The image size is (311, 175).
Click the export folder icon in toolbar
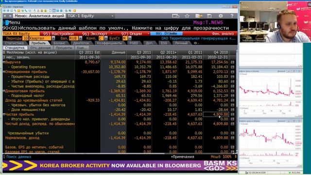[x=199, y=16]
